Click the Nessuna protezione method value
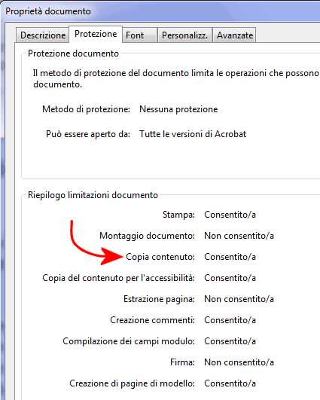Image resolution: width=320 pixels, height=400 pixels. point(178,109)
